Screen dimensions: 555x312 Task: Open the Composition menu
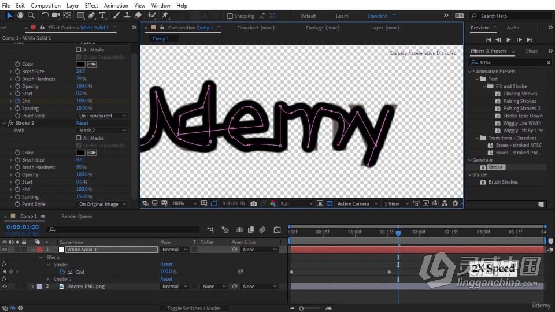coord(46,5)
